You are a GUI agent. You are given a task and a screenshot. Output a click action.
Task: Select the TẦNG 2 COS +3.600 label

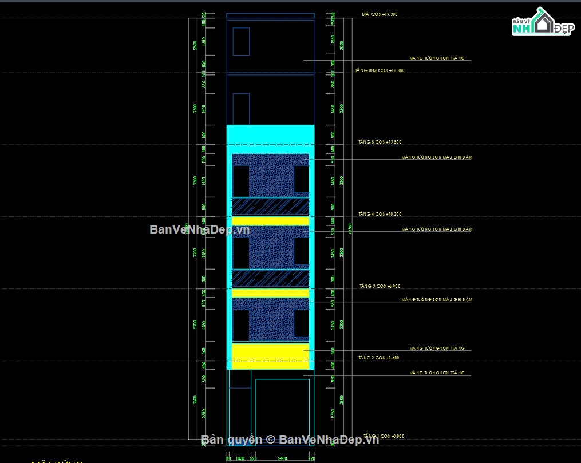378,358
